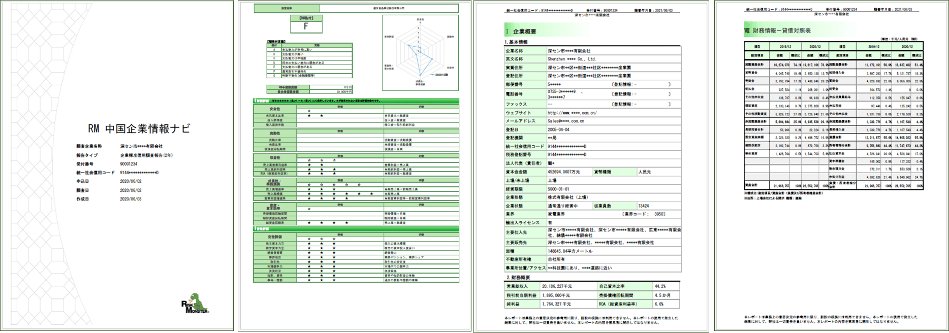Viewport: 949px width, 333px height.
Task: Click the large F rating grade box
Action: pyautogui.click(x=306, y=26)
